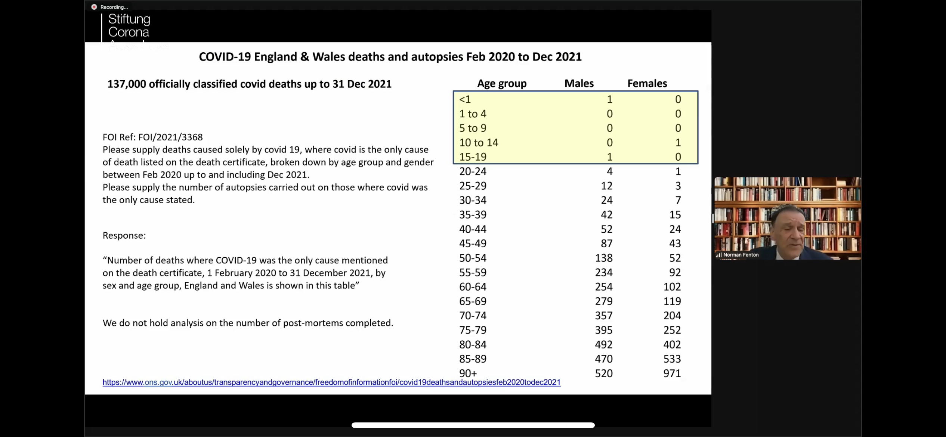Click the Norman Fenton name label
The width and height of the screenshot is (946, 437).
tap(741, 255)
